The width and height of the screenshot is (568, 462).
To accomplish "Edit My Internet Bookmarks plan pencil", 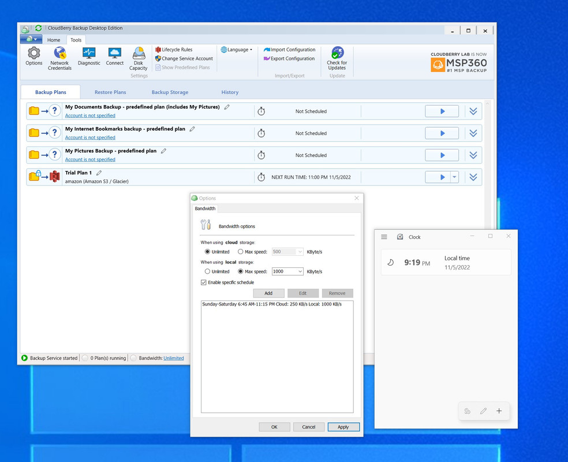I will pyautogui.click(x=192, y=129).
